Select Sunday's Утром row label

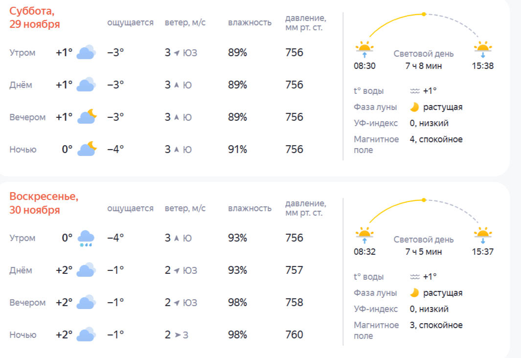point(23,238)
